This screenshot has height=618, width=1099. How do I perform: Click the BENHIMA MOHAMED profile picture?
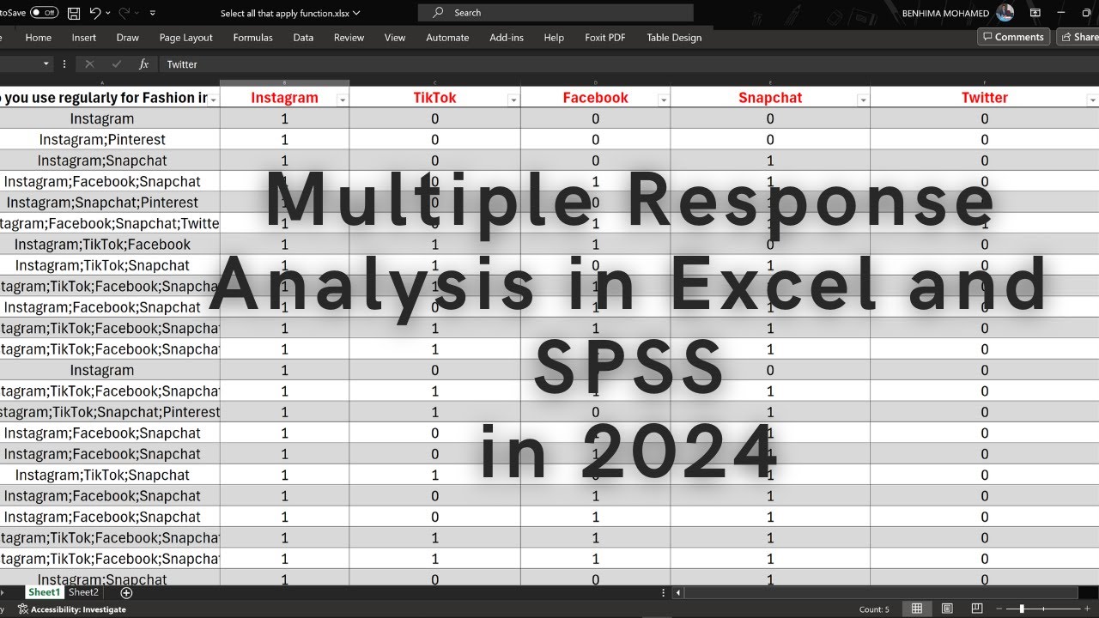[1005, 13]
